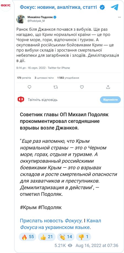The height and width of the screenshot is (253, 124).
Task: Click the Telegram paper plane icon
Action: [x=114, y=7]
